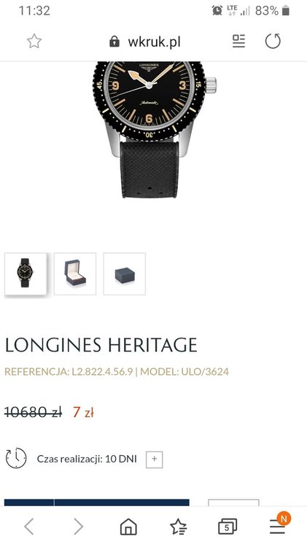Tap the outlined box beside blue button

click(x=233, y=503)
